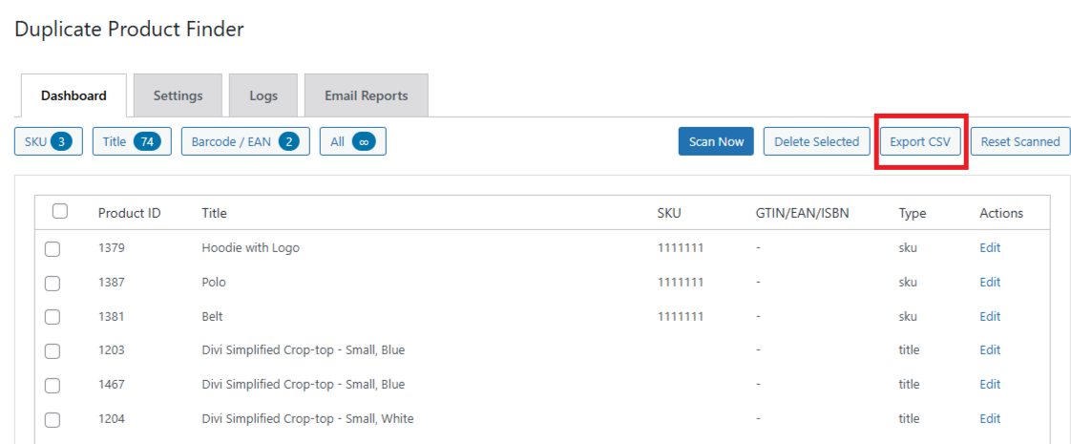Viewport: 1071px width, 444px height.
Task: Toggle the select-all header checkbox
Action: coord(59,212)
